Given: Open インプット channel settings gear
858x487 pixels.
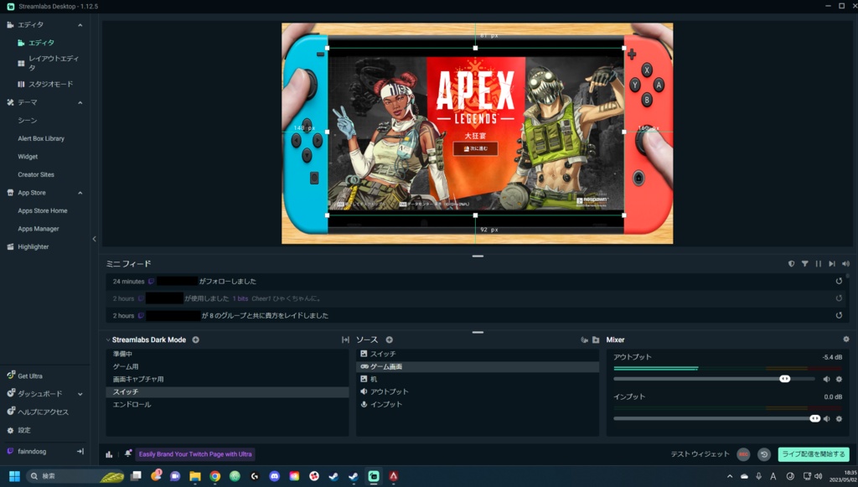Looking at the screenshot, I should coord(839,418).
